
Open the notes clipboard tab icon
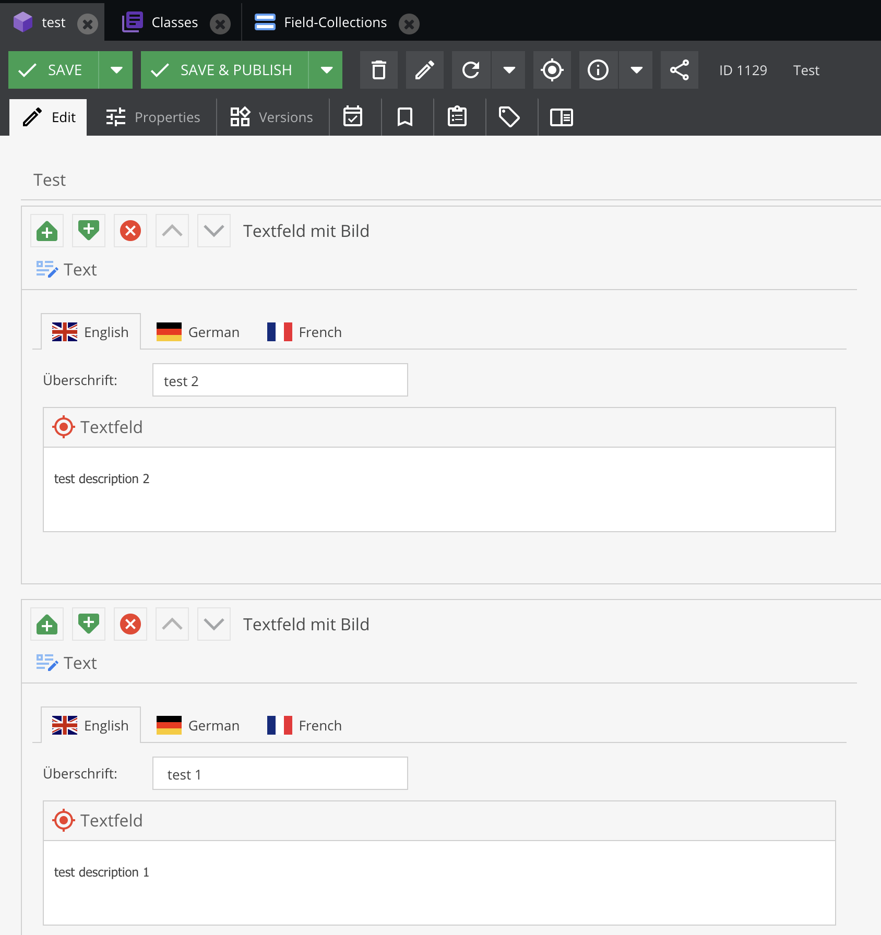457,117
